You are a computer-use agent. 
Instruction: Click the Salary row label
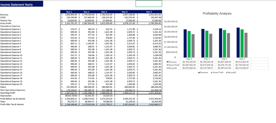[3, 87]
